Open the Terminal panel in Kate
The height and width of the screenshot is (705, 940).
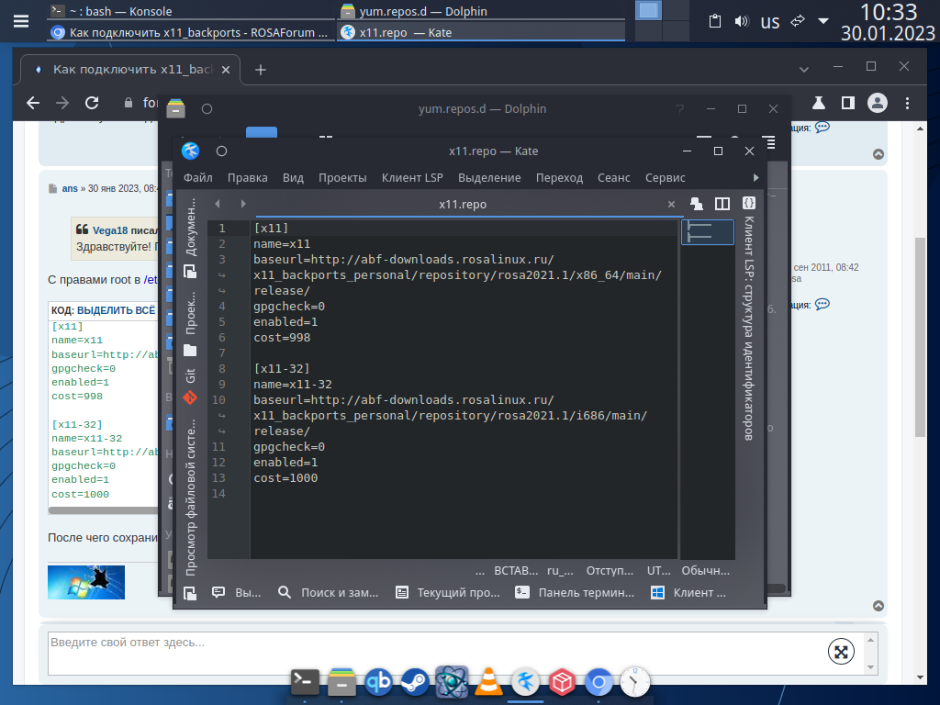click(x=576, y=593)
